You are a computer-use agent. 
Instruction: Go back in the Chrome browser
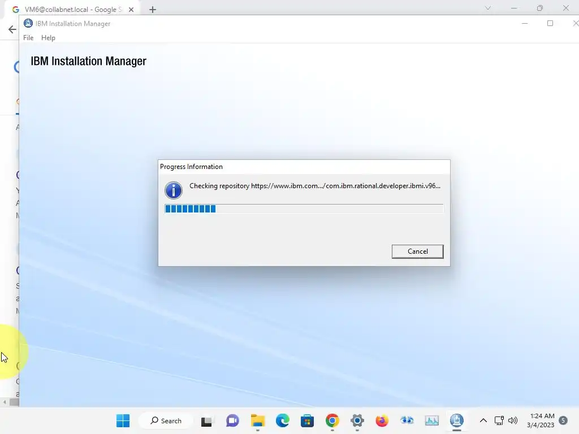12,29
